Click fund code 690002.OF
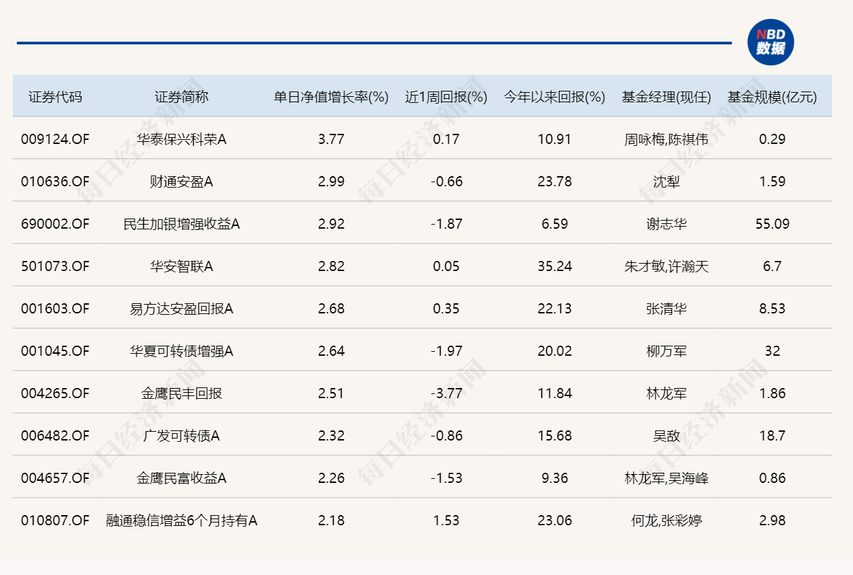This screenshot has width=853, height=575. click(x=55, y=224)
